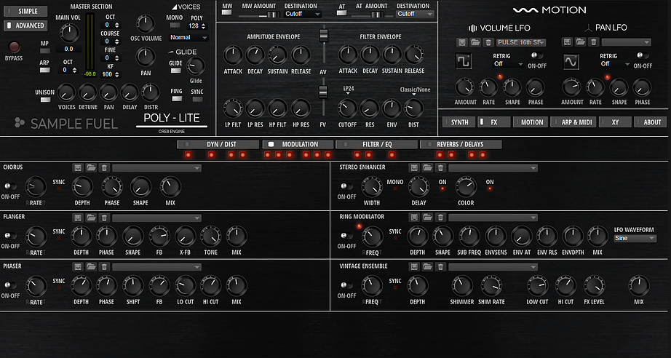Delete Phaser preset with trash icon
Image resolution: width=671 pixels, height=358 pixels.
point(103,267)
